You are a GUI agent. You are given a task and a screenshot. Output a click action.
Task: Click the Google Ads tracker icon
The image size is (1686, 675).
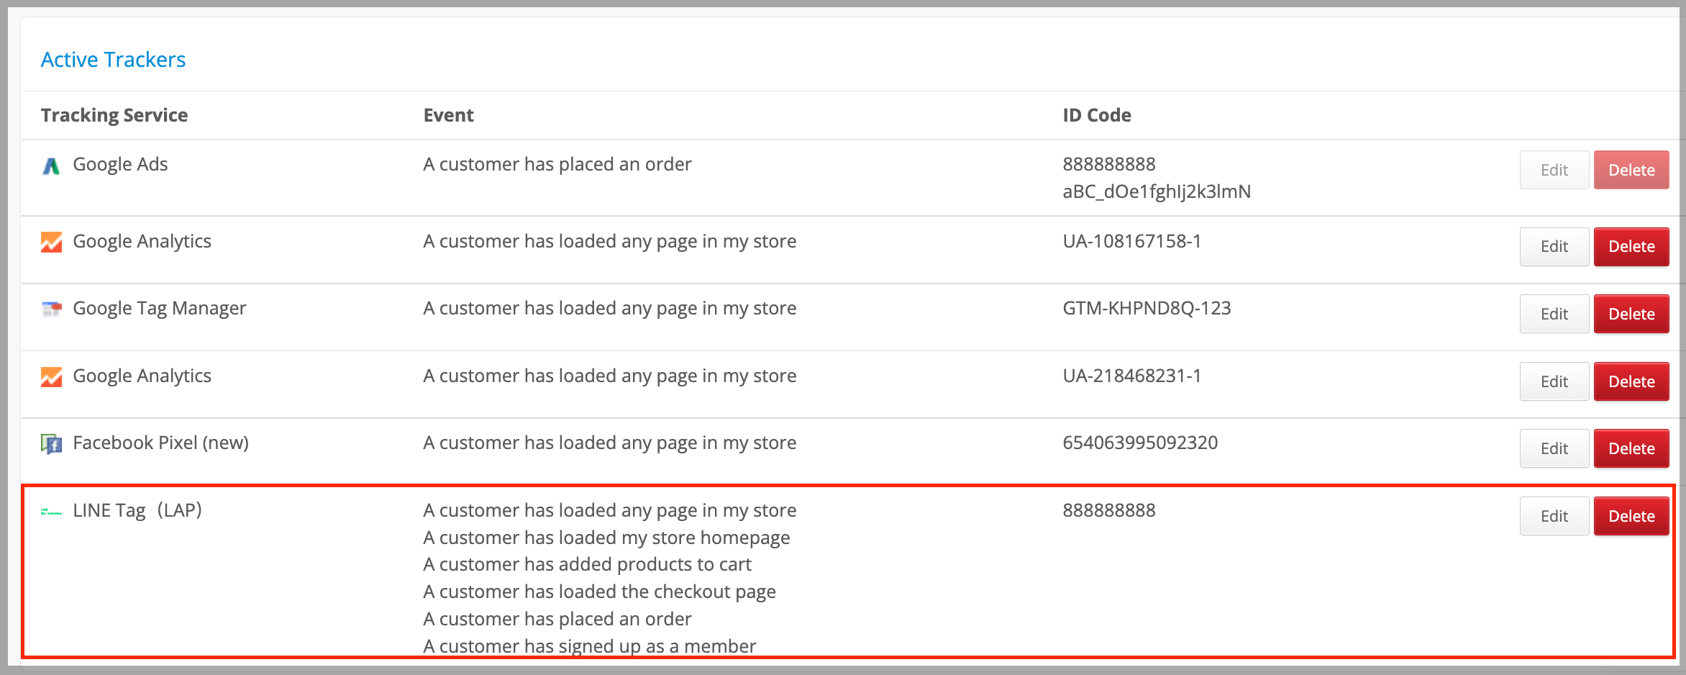[51, 166]
